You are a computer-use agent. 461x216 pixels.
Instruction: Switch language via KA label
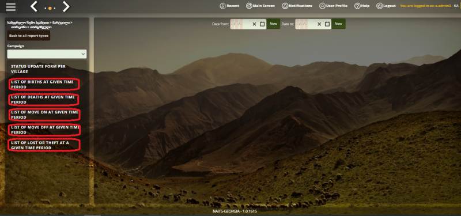pyautogui.click(x=456, y=6)
